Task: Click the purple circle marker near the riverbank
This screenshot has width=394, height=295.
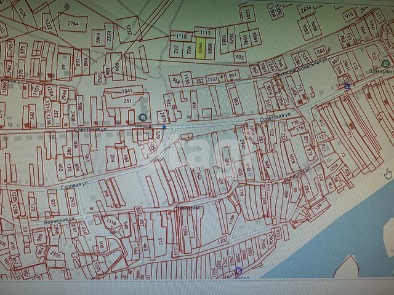Action: click(239, 271)
